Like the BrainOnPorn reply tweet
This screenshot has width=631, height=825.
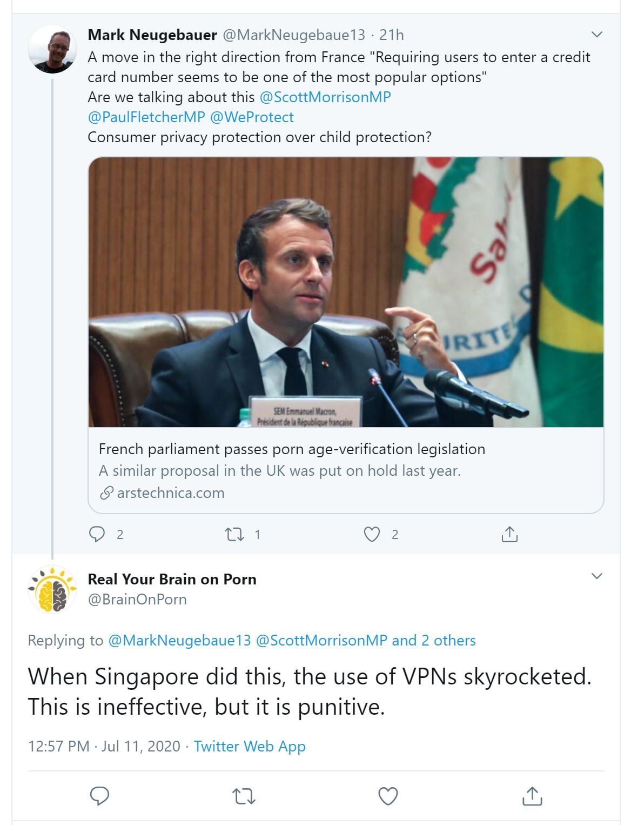[x=388, y=796]
